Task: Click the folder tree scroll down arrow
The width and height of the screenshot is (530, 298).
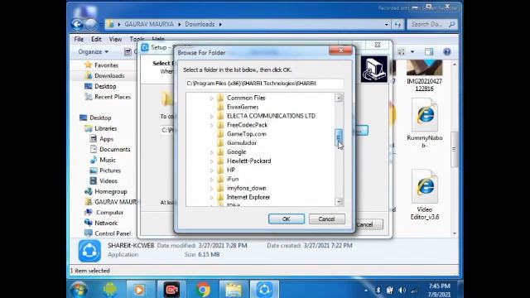Action: [x=339, y=202]
